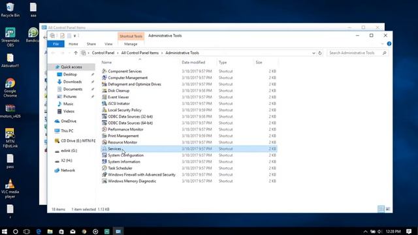Open Documents in the navigation pane

pyautogui.click(x=72, y=89)
